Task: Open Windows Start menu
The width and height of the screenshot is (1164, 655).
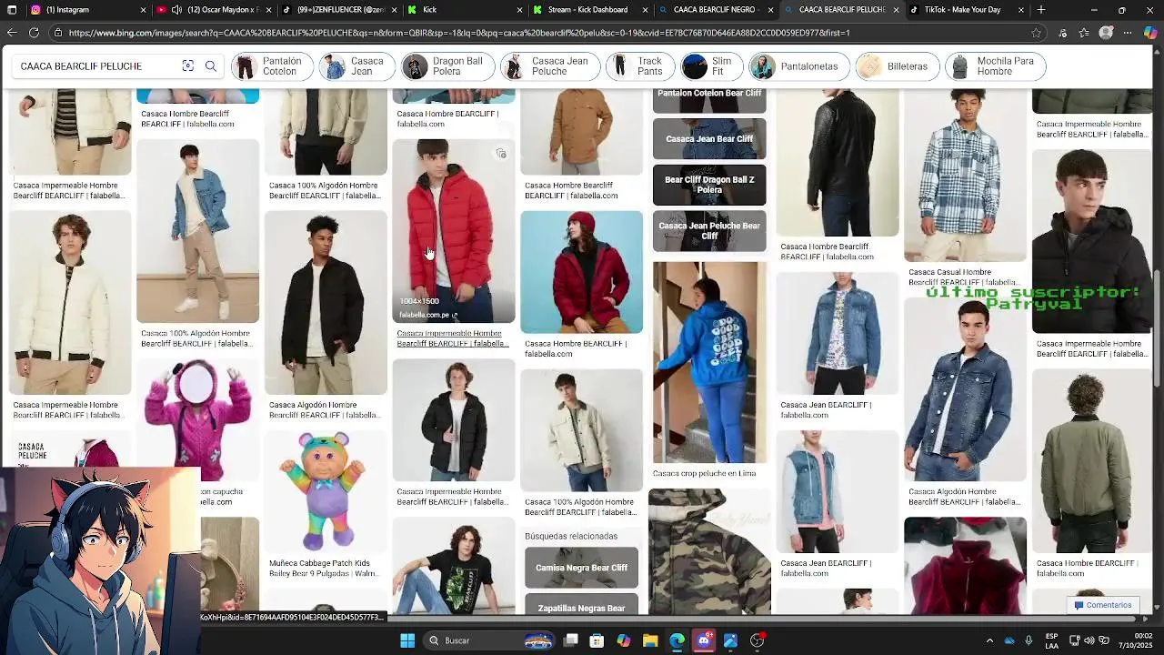Action: pos(407,640)
